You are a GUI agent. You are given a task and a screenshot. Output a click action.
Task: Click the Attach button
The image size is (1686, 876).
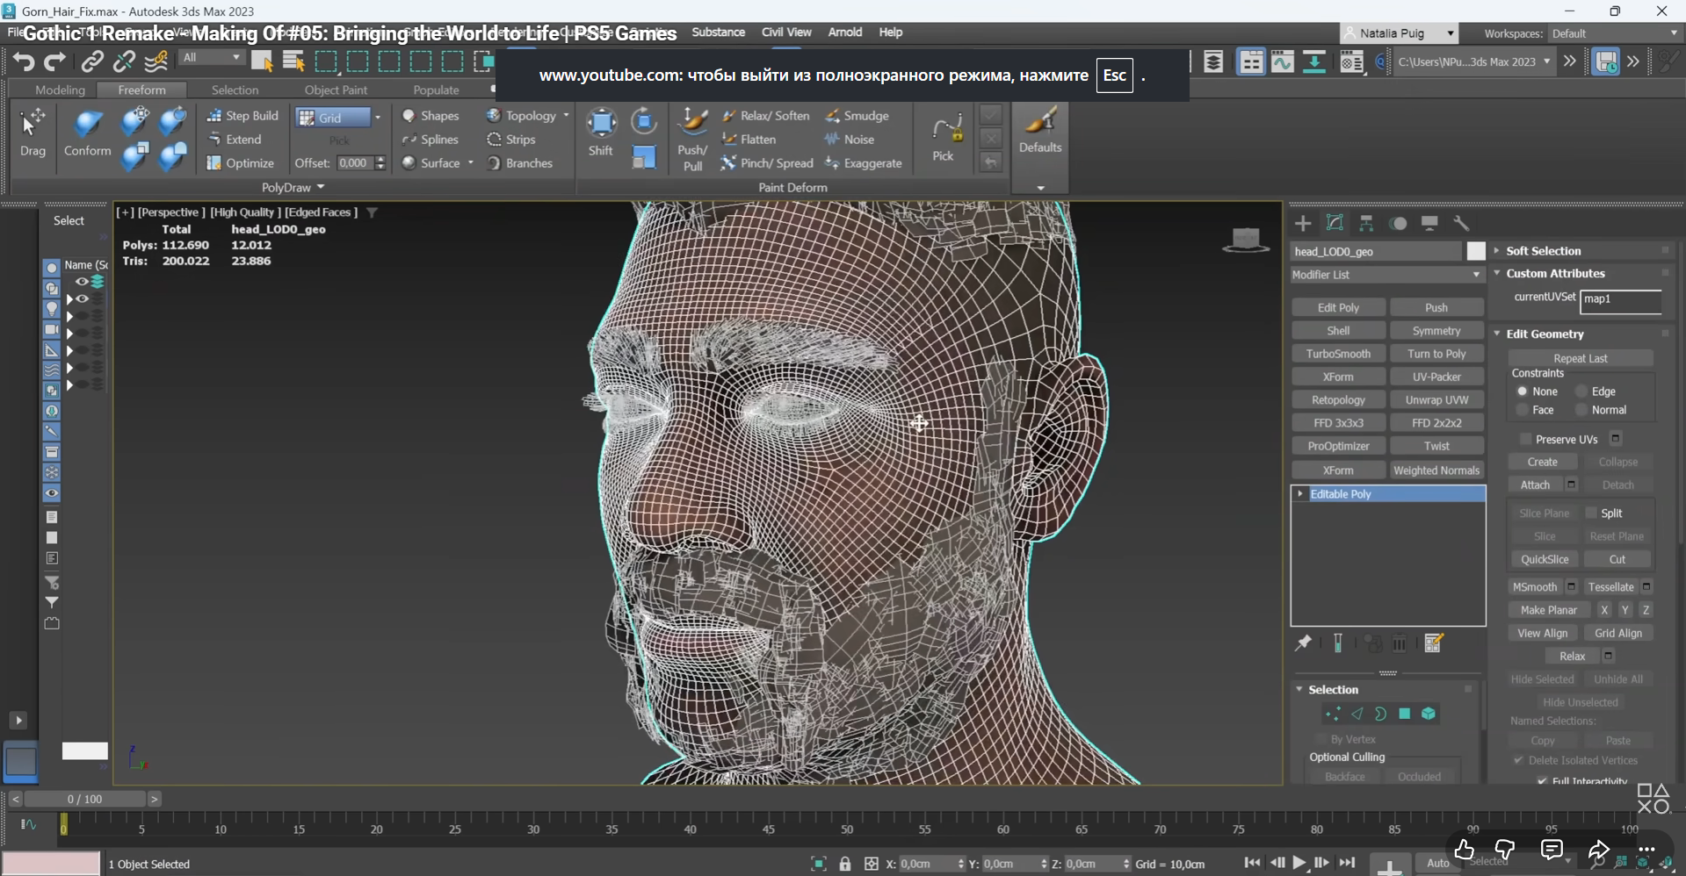[1535, 485]
